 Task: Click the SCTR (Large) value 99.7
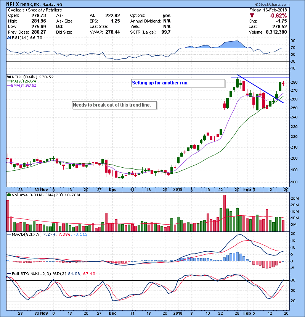[x=166, y=32]
